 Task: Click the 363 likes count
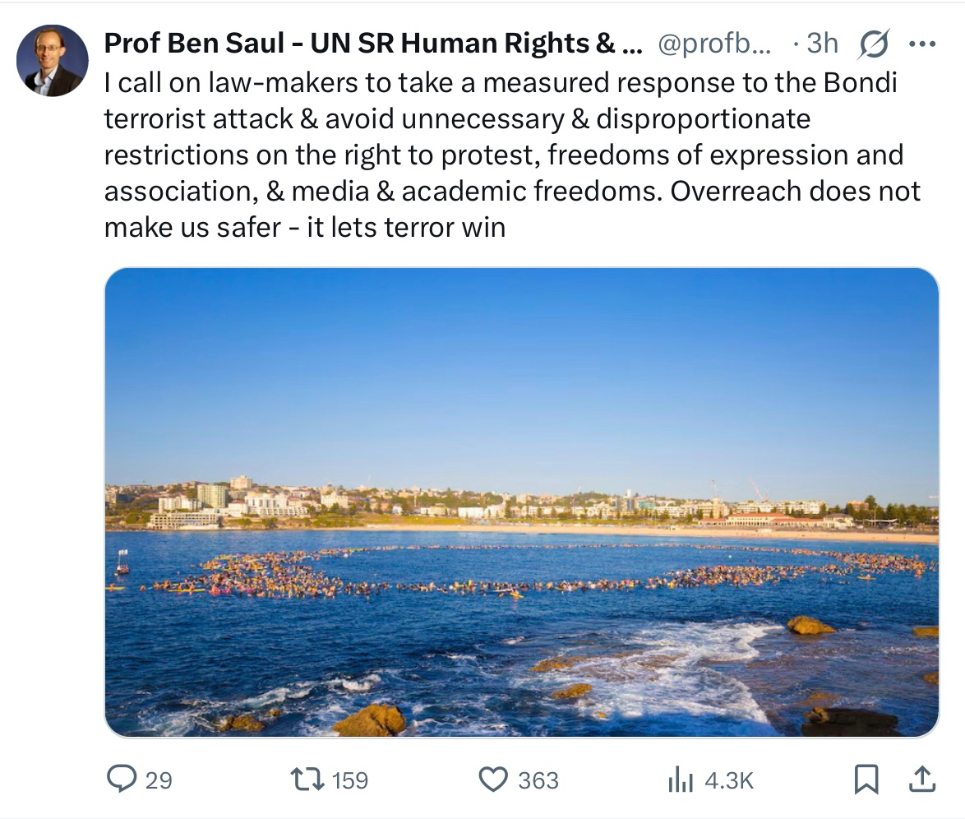click(x=538, y=780)
